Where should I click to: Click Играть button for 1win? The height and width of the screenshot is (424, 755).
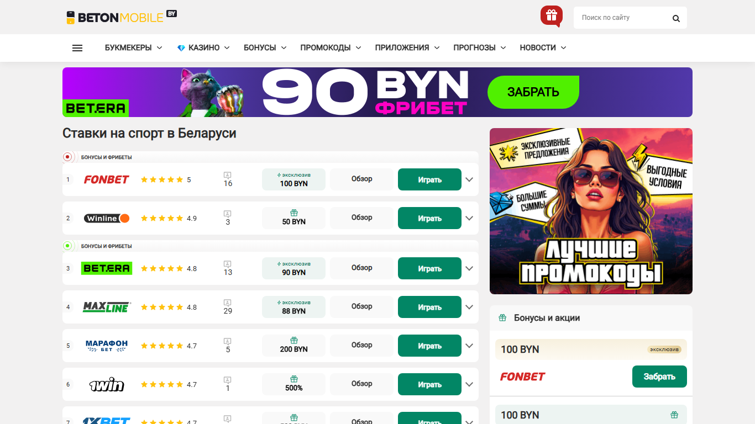(x=429, y=384)
